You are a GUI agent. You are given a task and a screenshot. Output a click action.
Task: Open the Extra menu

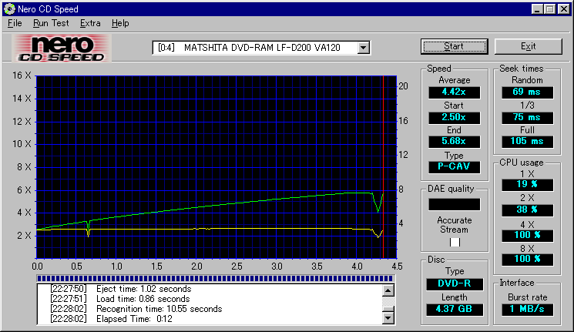pos(90,23)
